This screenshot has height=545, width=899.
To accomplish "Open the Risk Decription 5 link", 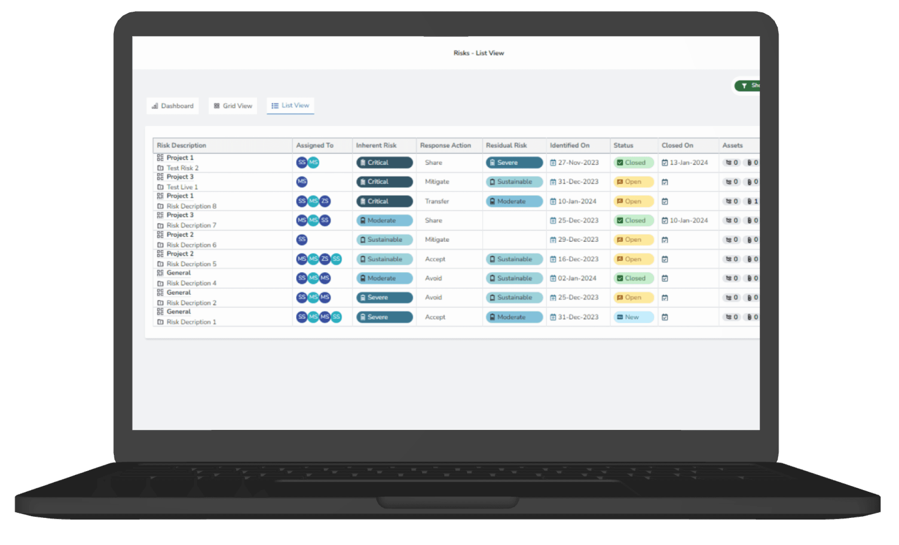I will click(x=192, y=264).
